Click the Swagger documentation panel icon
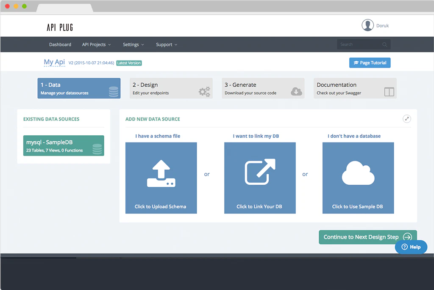This screenshot has width=434, height=290. tap(389, 92)
